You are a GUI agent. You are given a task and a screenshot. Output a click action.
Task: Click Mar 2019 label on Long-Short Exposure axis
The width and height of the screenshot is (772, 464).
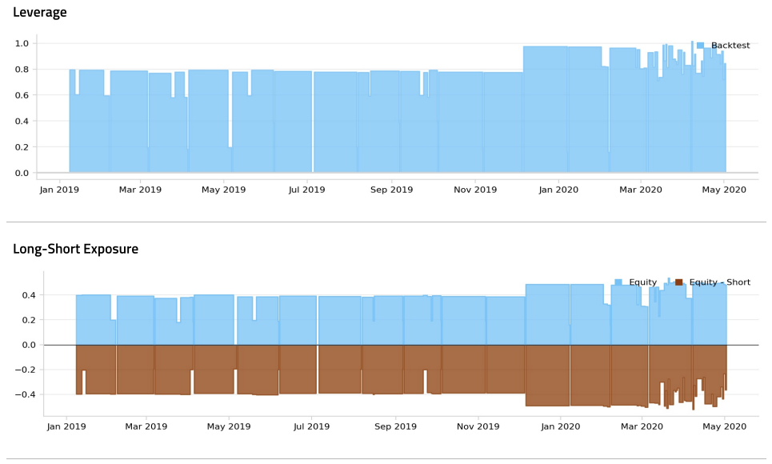pyautogui.click(x=146, y=426)
